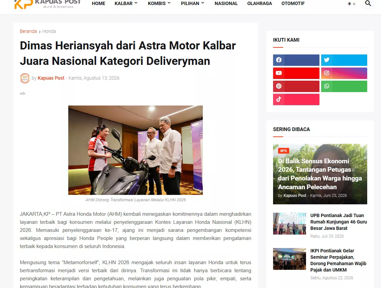Screen dimensions: 381x288
Task: Click the IKPI Pontianak seminar thumbnail
Action: coord(290,259)
